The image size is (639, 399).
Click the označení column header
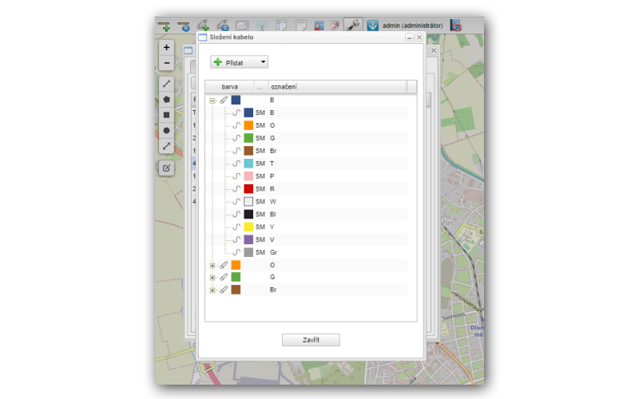pyautogui.click(x=335, y=86)
